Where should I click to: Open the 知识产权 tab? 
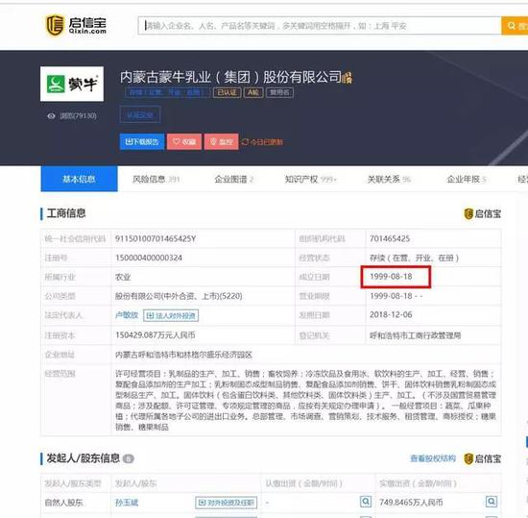coord(310,179)
